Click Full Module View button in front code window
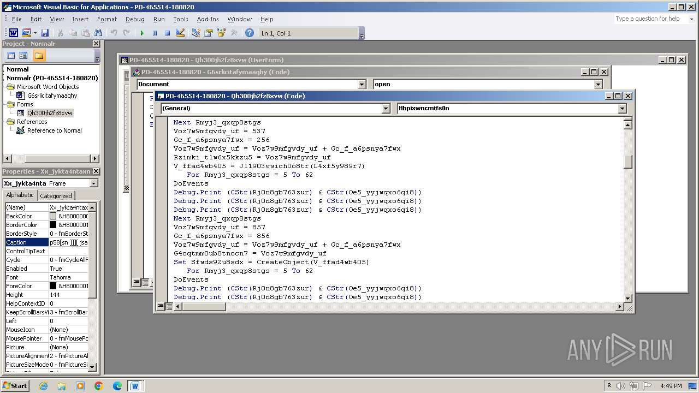Image resolution: width=699 pixels, height=393 pixels. click(x=169, y=307)
